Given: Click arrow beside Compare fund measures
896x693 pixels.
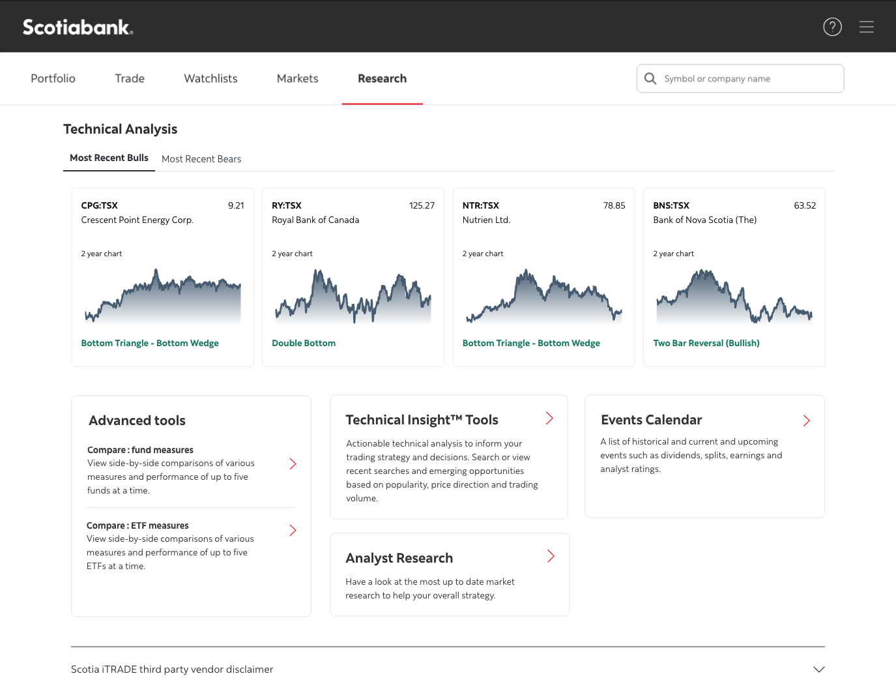Looking at the screenshot, I should point(293,464).
